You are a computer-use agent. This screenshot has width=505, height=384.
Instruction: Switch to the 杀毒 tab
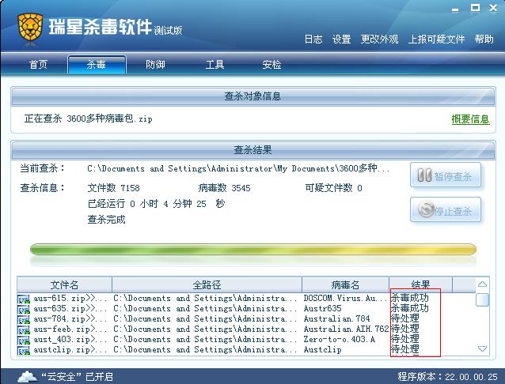click(97, 65)
